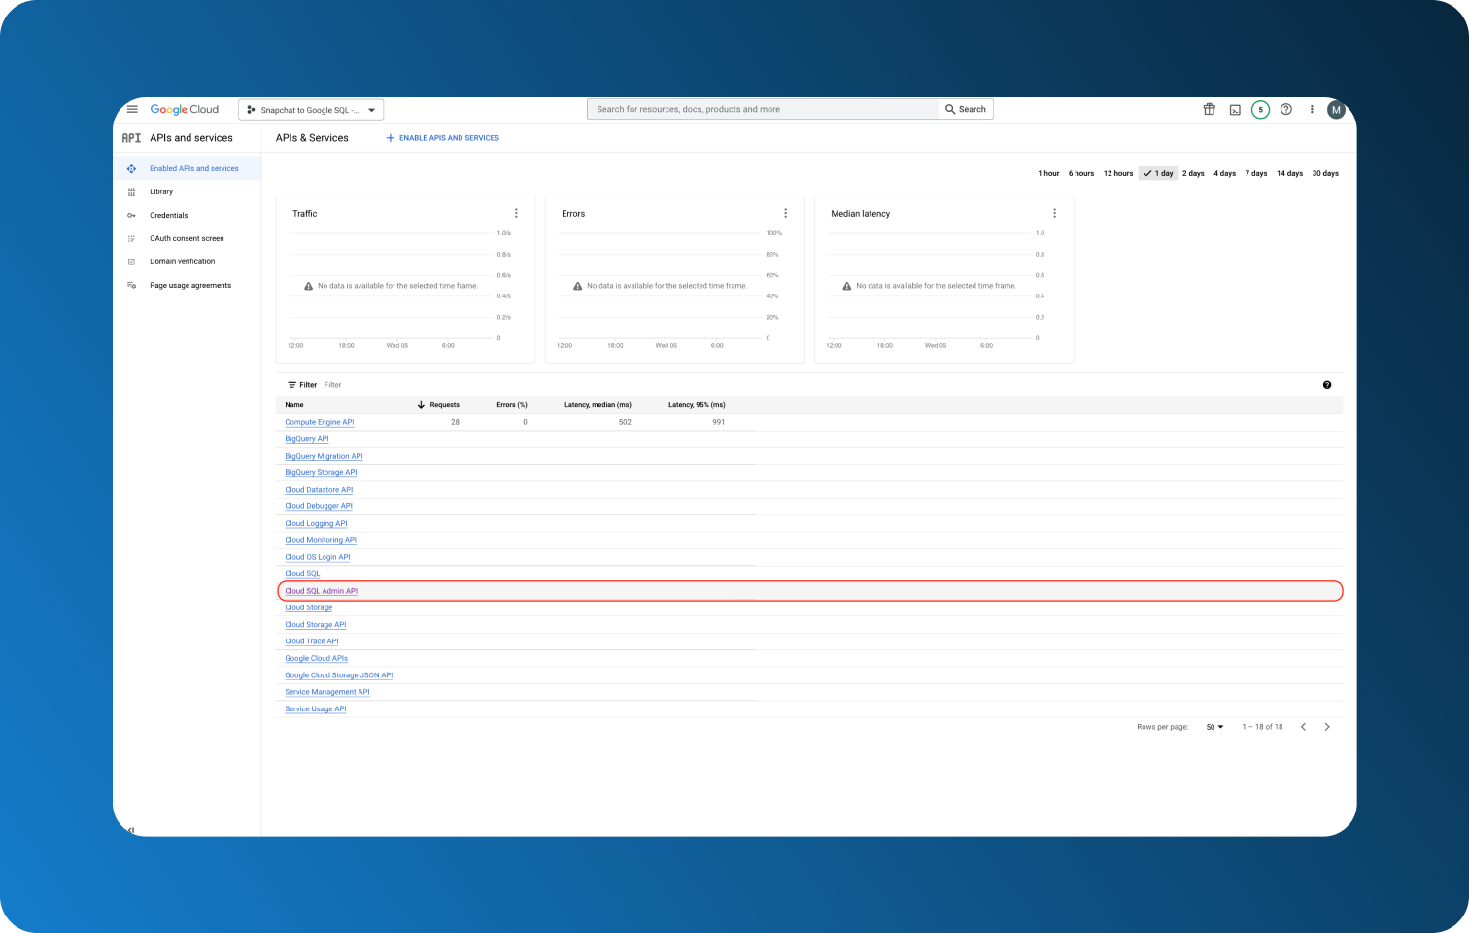Open Cloud Datastore API link
The height and width of the screenshot is (933, 1469).
(x=319, y=490)
